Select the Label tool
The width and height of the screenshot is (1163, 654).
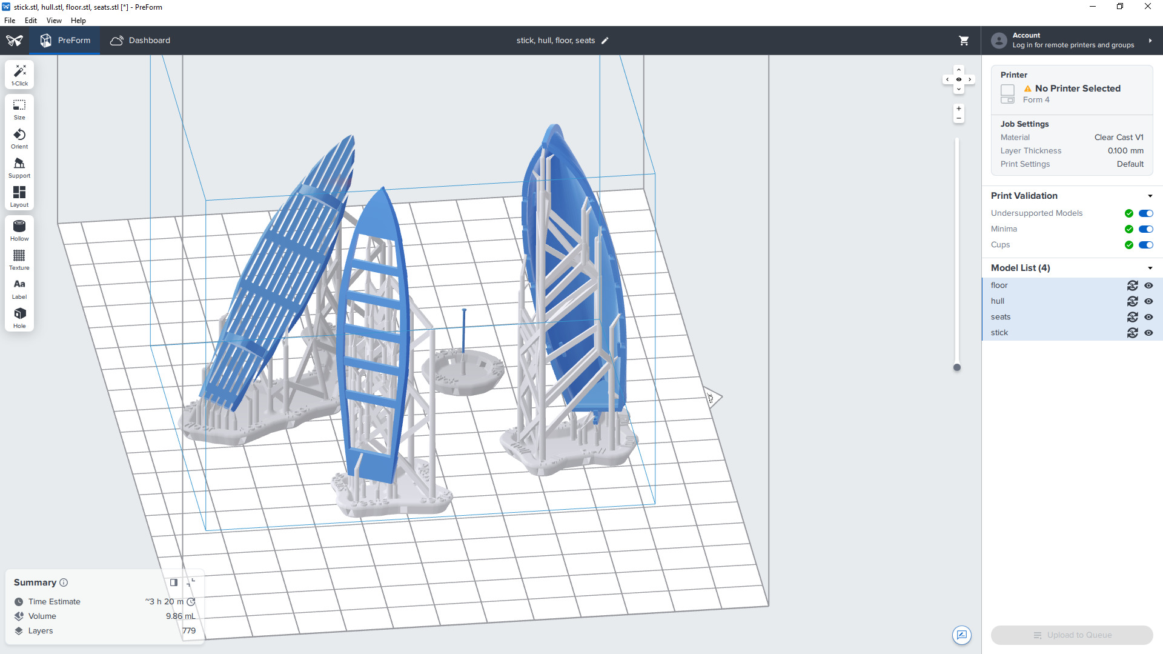click(19, 289)
